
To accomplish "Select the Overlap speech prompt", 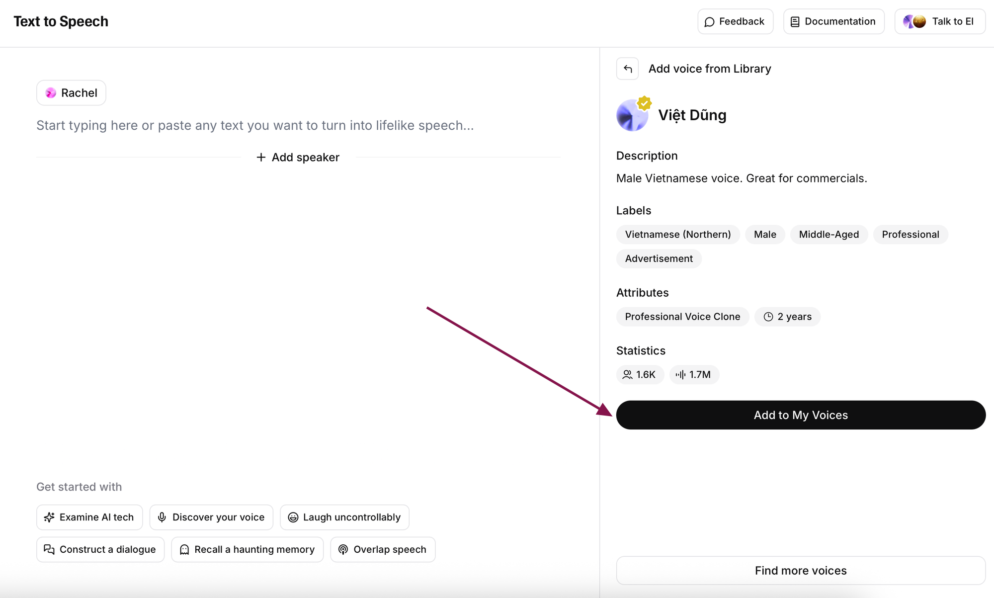I will [x=383, y=550].
